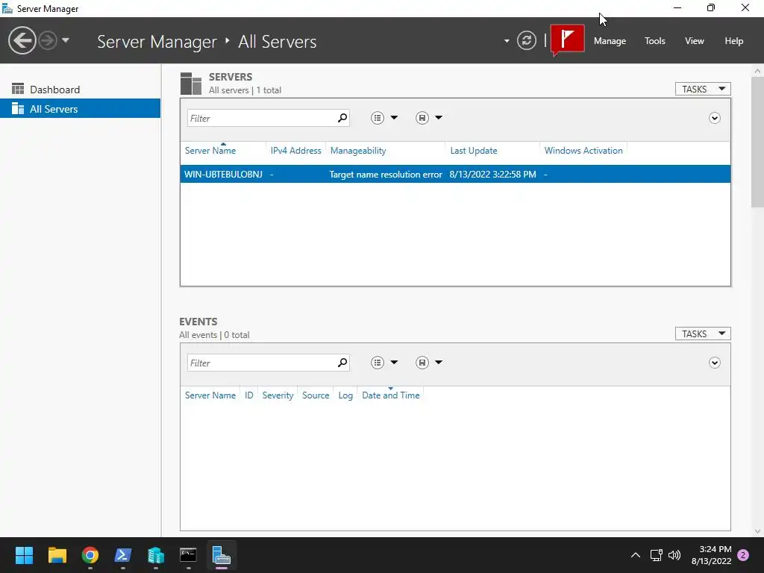
Task: Open the Servers TASKS dropdown
Action: coord(703,89)
